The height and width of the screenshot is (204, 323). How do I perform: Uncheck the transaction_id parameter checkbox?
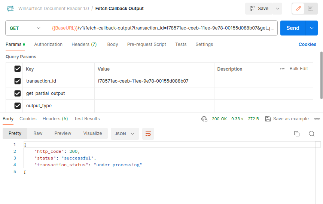tap(18, 81)
